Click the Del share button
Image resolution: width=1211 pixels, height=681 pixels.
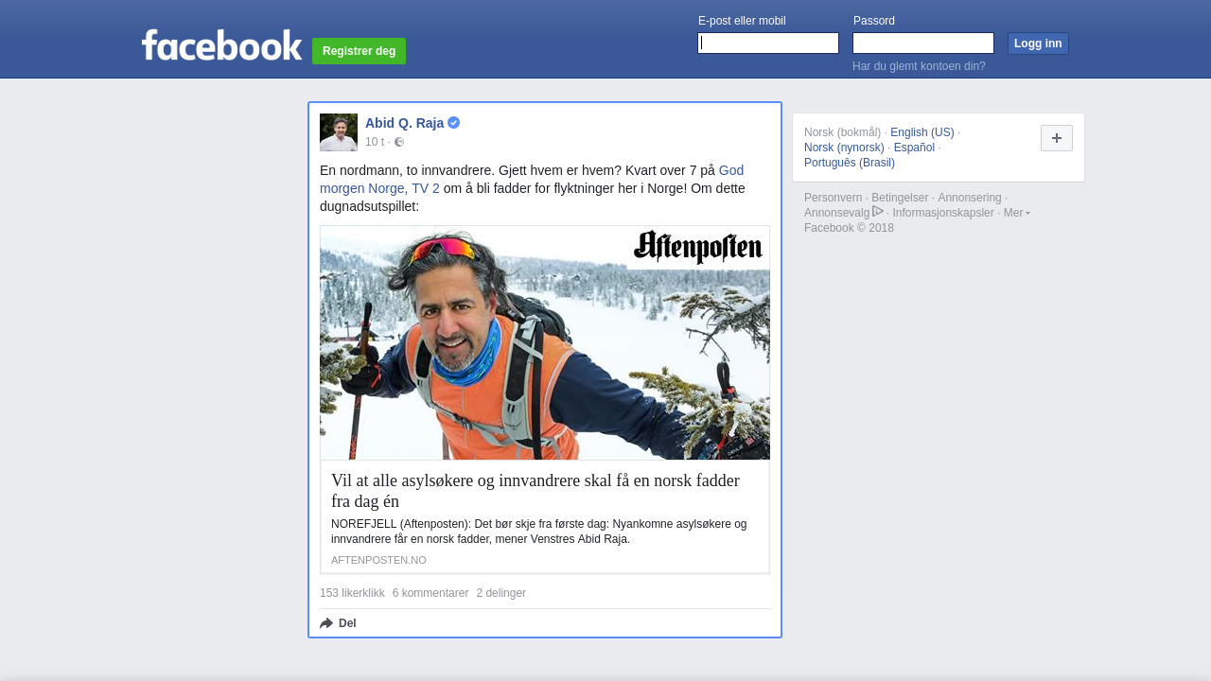(338, 623)
